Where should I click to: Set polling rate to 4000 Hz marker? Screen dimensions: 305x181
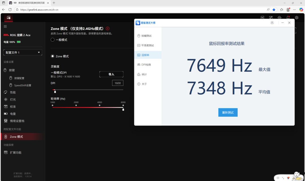click(x=100, y=105)
